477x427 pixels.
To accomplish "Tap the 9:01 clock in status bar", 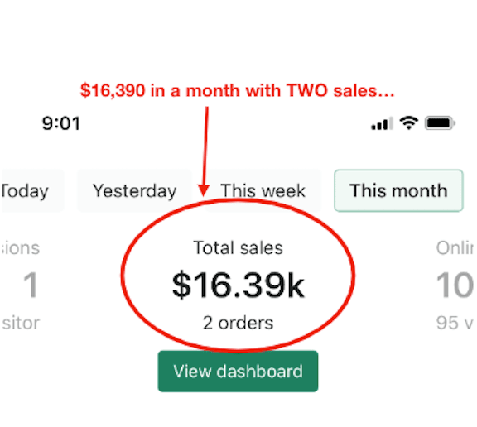I will [61, 123].
